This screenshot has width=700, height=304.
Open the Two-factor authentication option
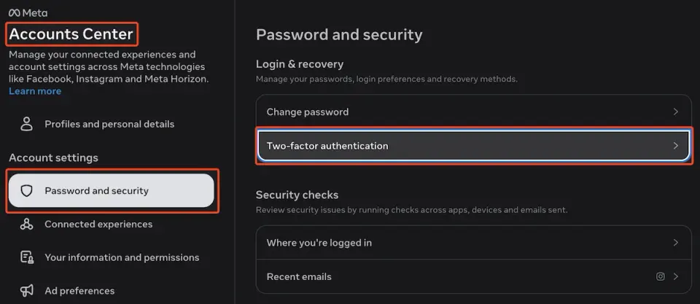(x=474, y=146)
